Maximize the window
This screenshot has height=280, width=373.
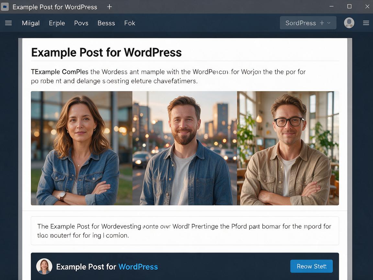tap(349, 6)
